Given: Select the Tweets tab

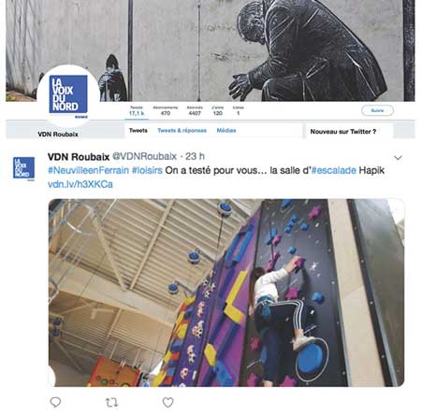Looking at the screenshot, I should (138, 131).
